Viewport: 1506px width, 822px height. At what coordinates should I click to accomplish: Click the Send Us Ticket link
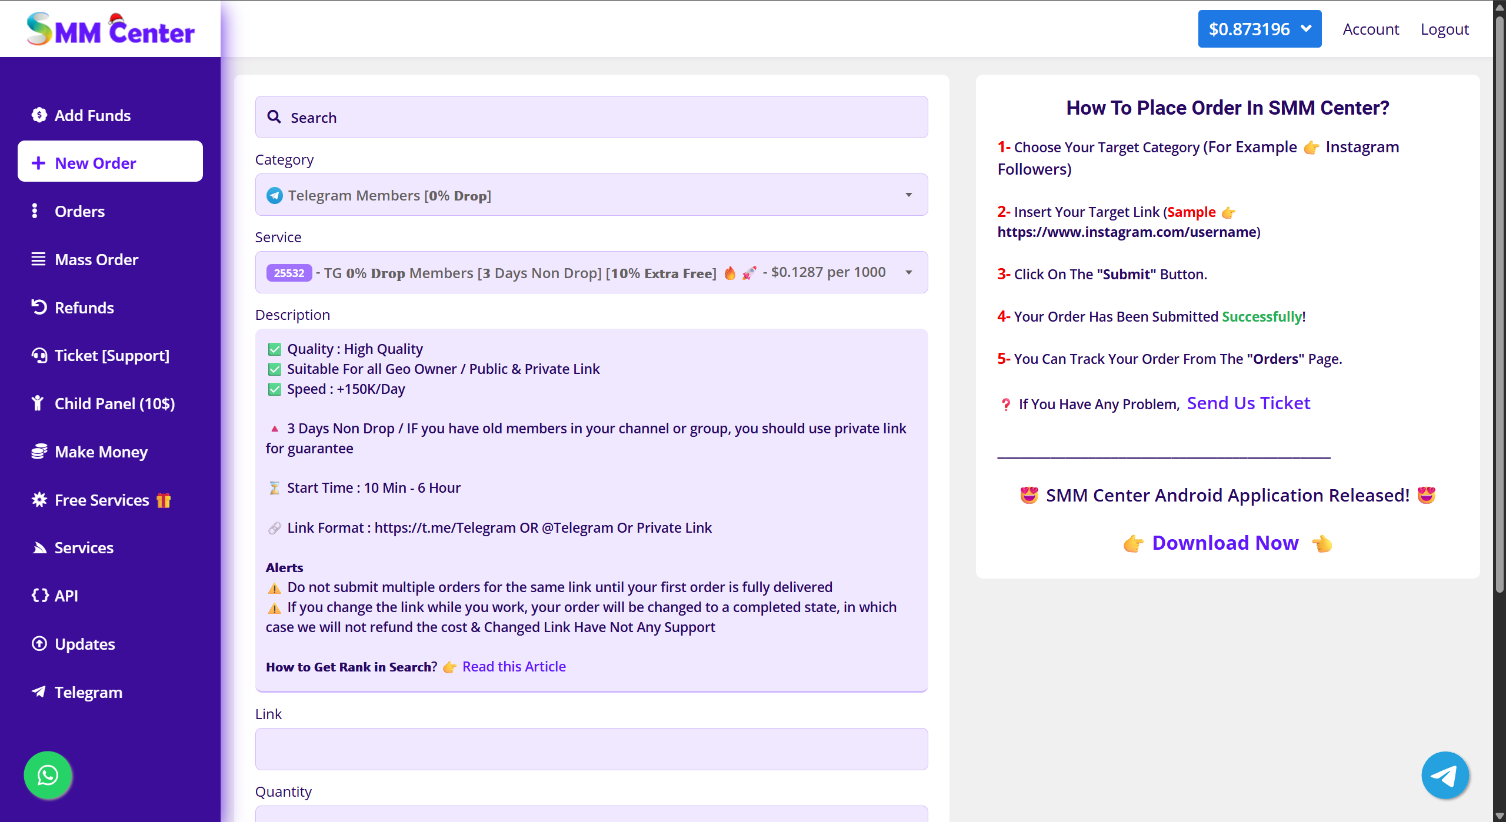1248,403
